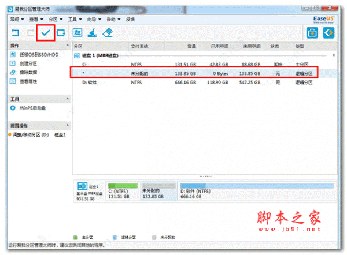The width and height of the screenshot is (347, 255).
Task: Collapse the 搁置操作 panel section
Action: [x=68, y=125]
